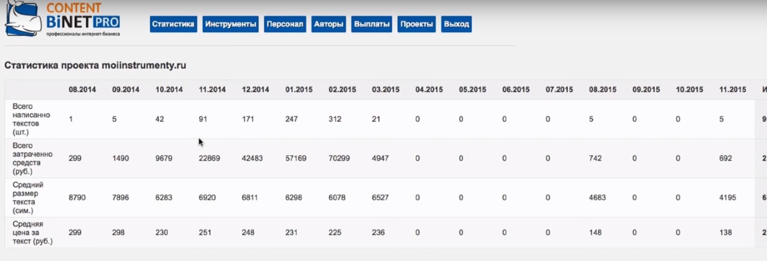Click the 09.2015 column header
The image size is (767, 261).
646,90
